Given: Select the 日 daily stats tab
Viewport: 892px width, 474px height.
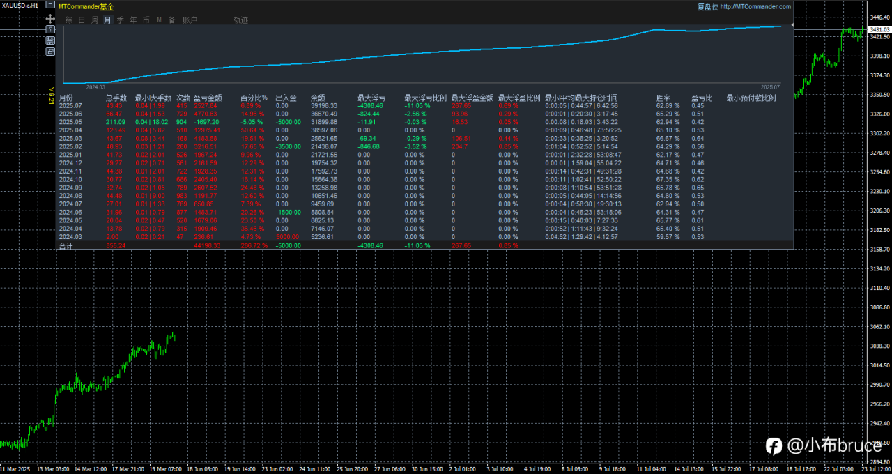Looking at the screenshot, I should pos(82,20).
